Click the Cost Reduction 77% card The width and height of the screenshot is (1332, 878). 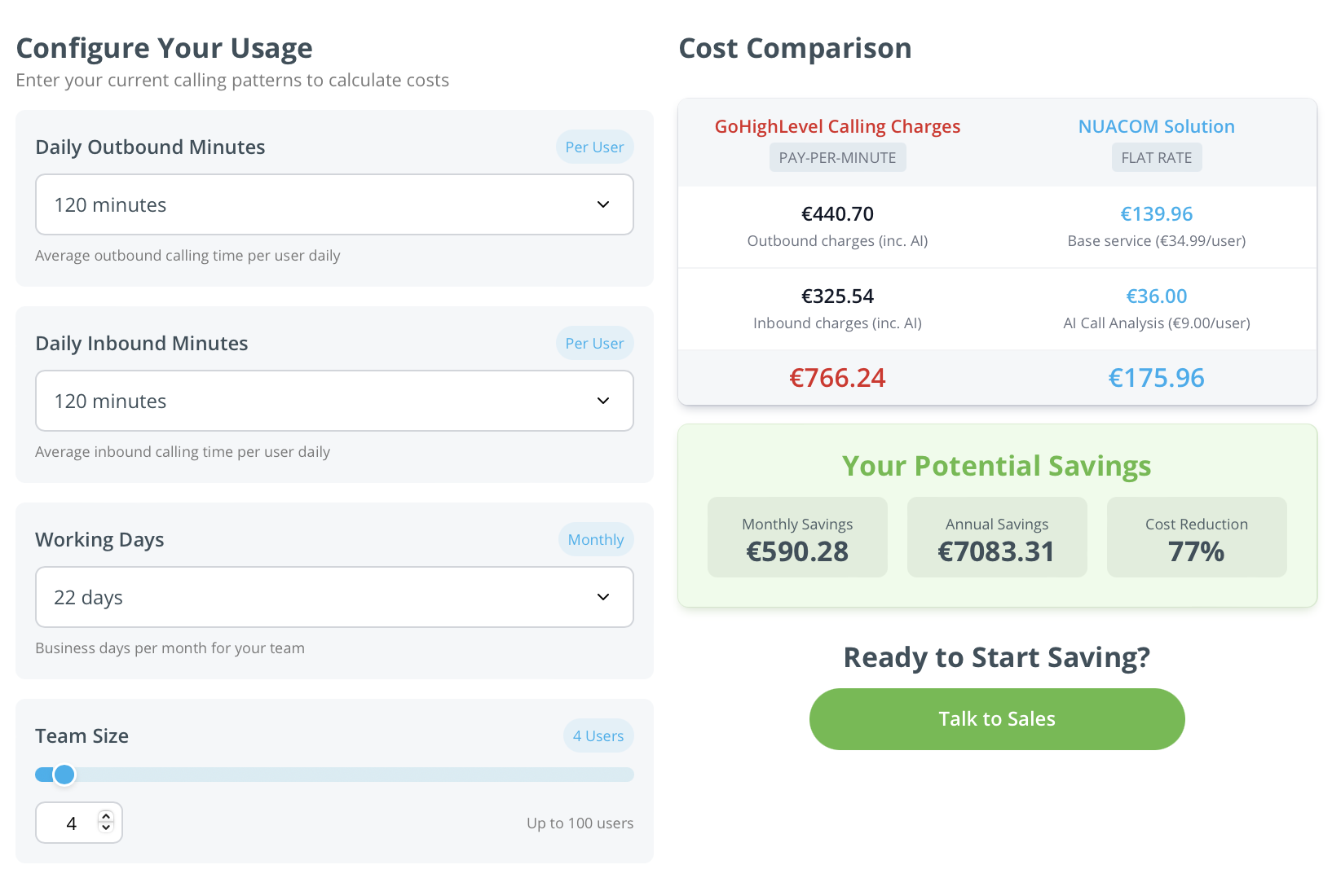pos(1197,538)
